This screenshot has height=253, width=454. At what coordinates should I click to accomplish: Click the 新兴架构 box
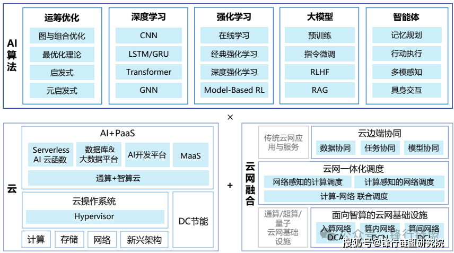tap(144, 240)
